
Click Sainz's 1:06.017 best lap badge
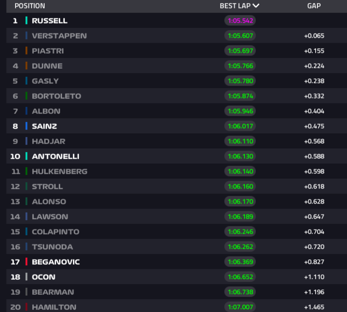pyautogui.click(x=240, y=126)
